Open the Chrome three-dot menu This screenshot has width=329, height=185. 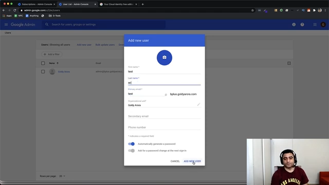click(x=325, y=10)
